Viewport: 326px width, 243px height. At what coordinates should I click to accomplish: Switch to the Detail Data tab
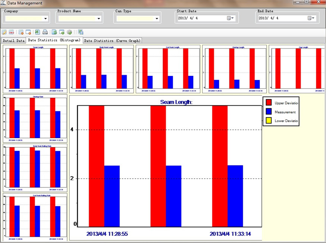point(13,40)
